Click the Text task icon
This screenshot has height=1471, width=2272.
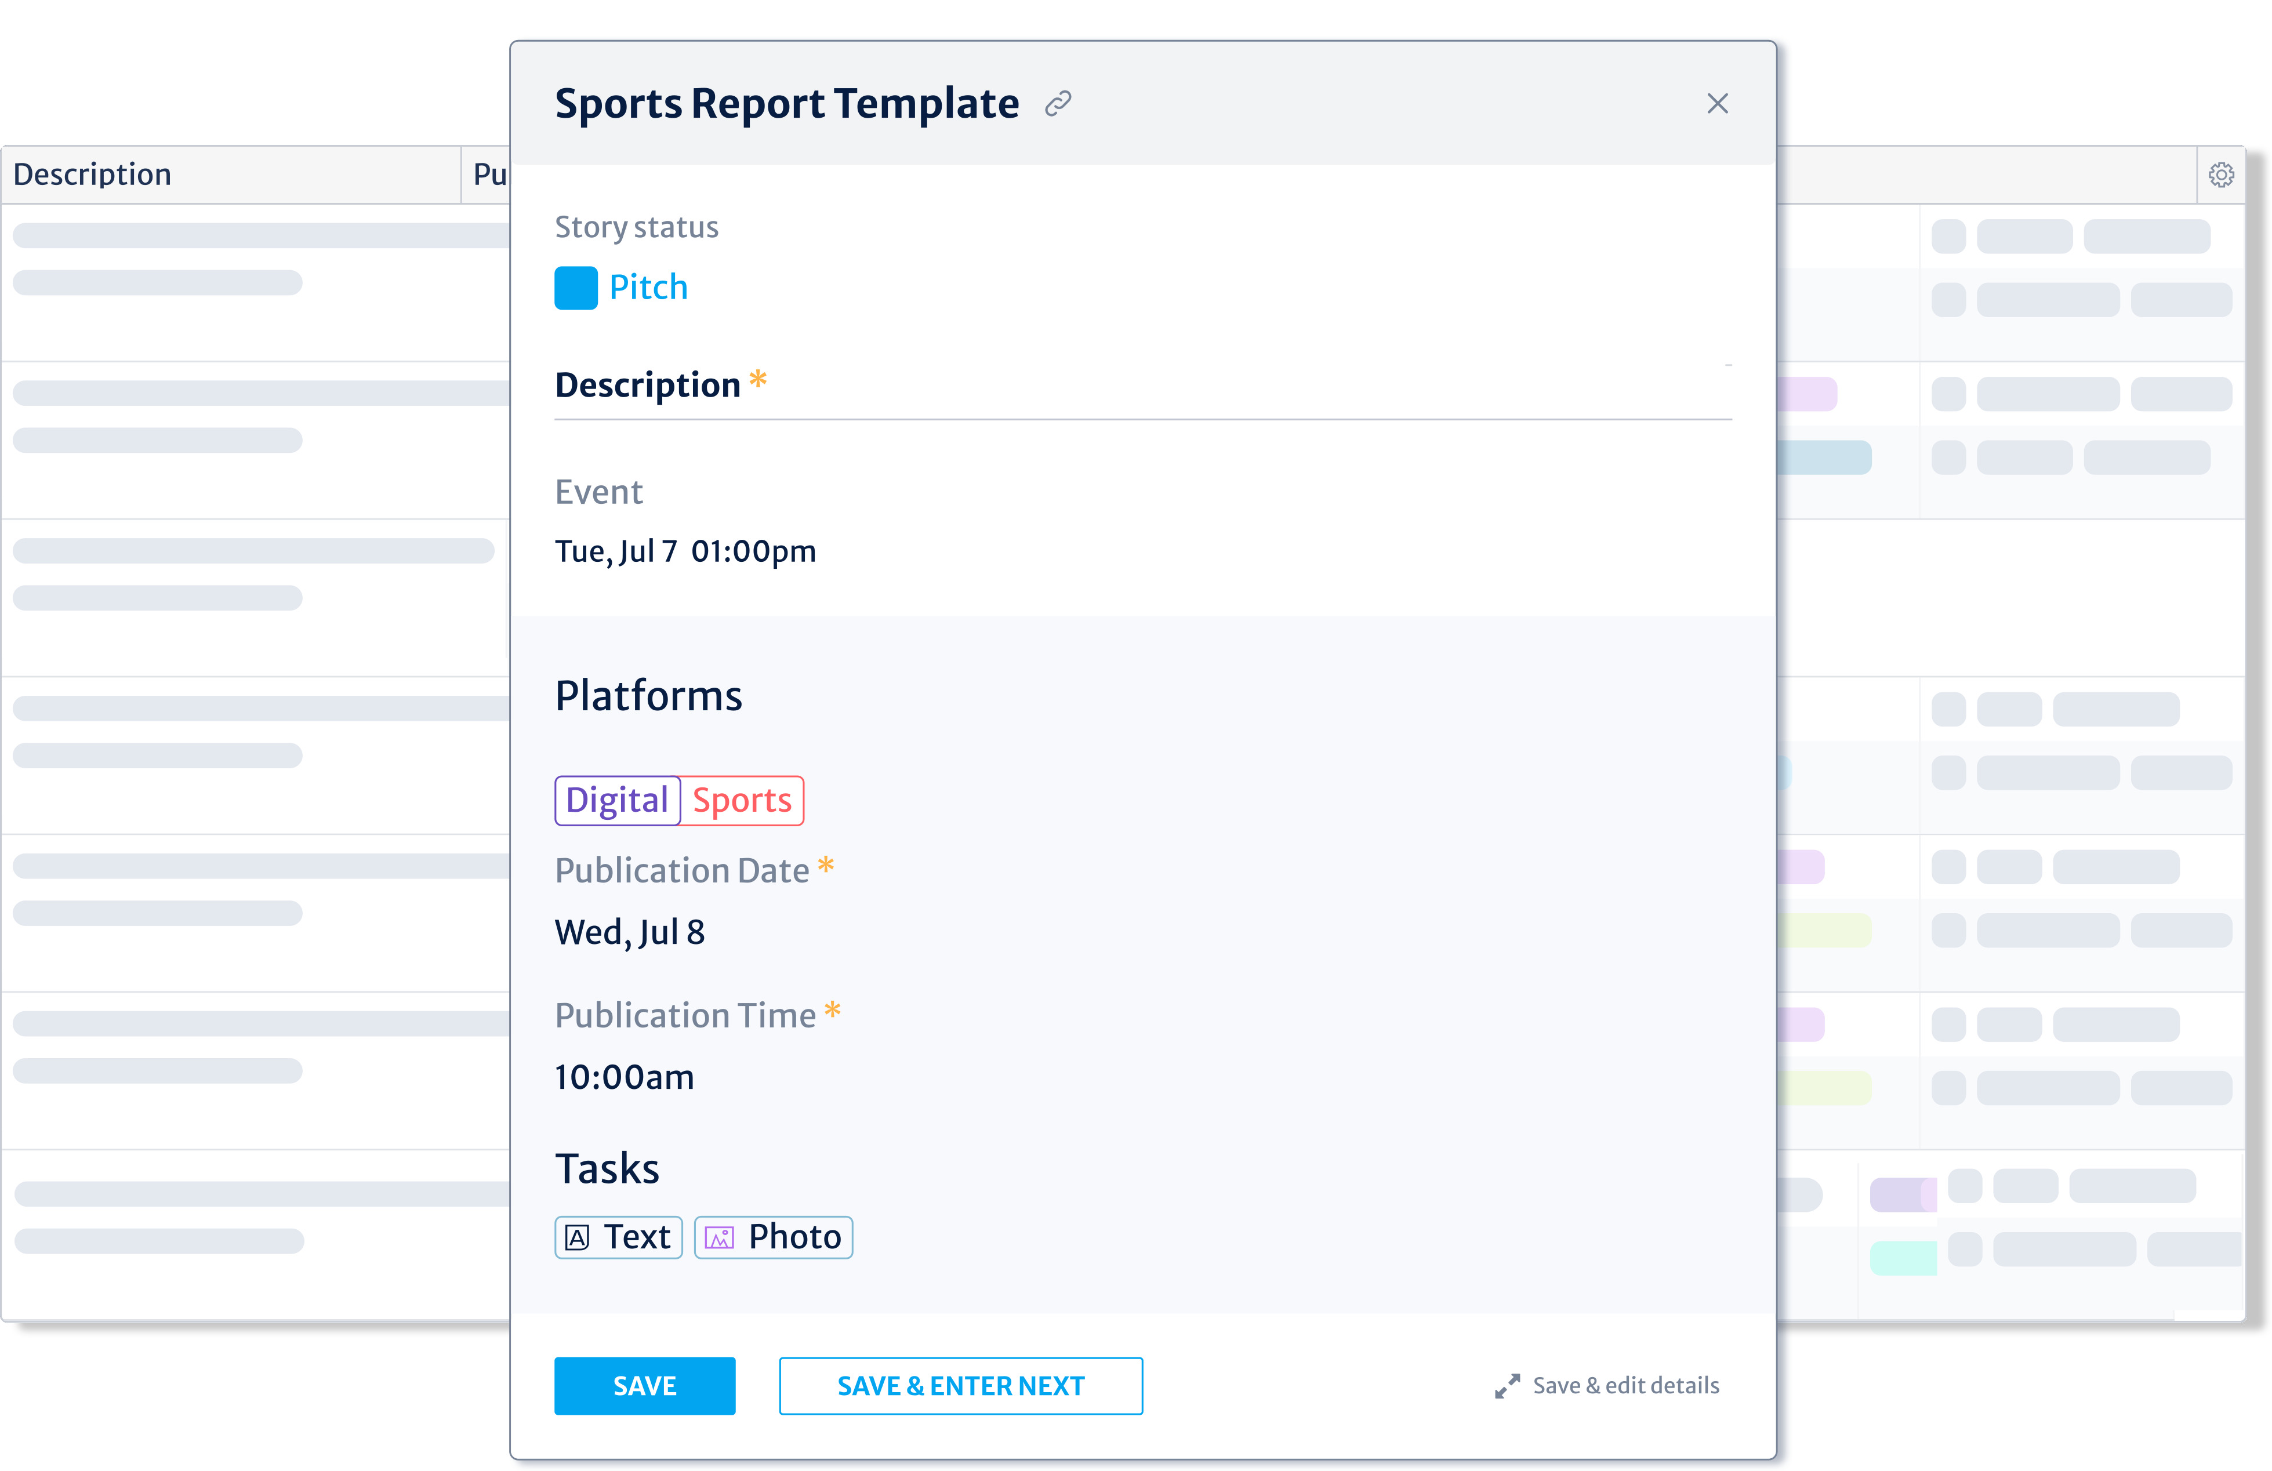[576, 1238]
